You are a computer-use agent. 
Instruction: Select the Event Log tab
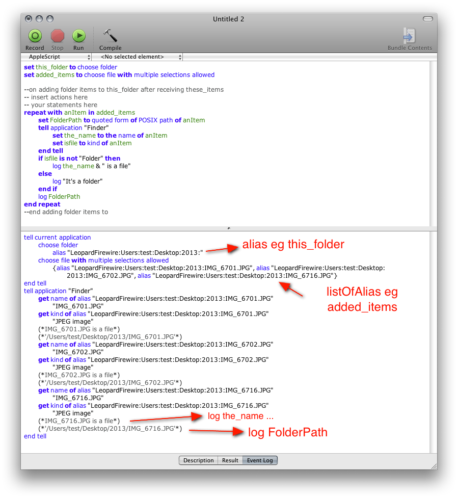[x=260, y=460]
